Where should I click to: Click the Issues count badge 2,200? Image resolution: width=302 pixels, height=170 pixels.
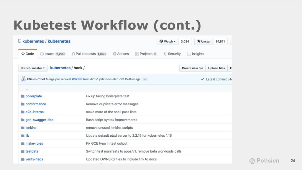click(60, 54)
